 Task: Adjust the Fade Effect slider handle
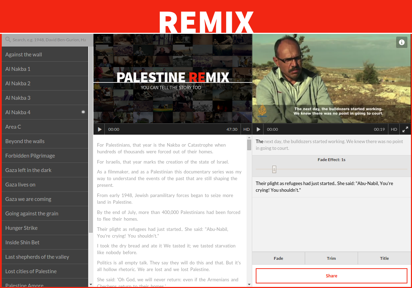tap(274, 170)
